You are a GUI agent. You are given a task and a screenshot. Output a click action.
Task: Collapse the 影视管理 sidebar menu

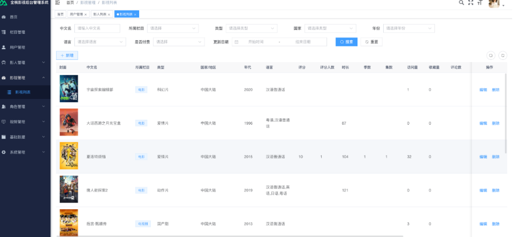(x=43, y=78)
